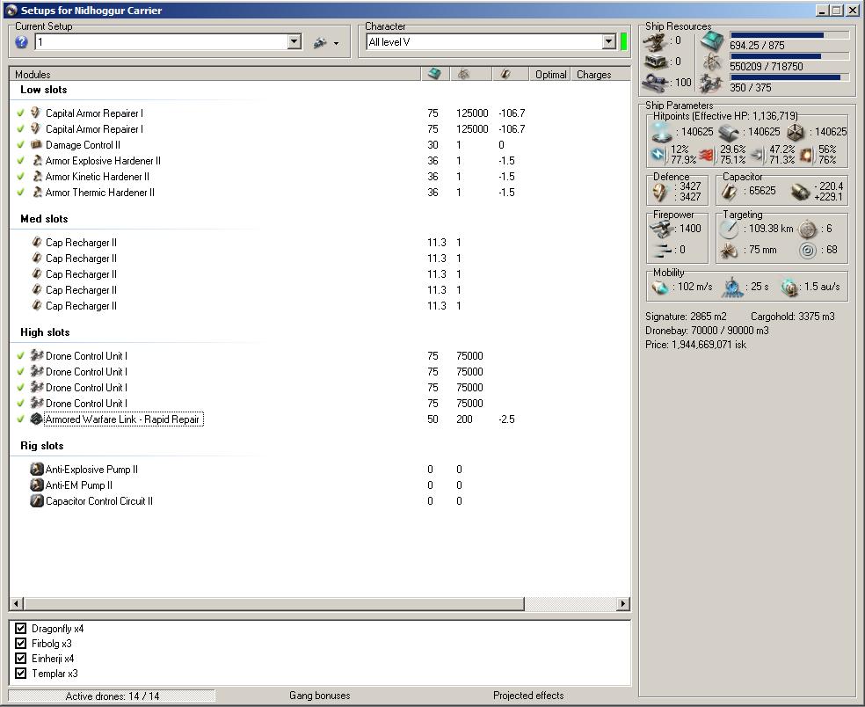
Task: Click the turret hardpoints icon in Ship Resources
Action: pos(655,40)
